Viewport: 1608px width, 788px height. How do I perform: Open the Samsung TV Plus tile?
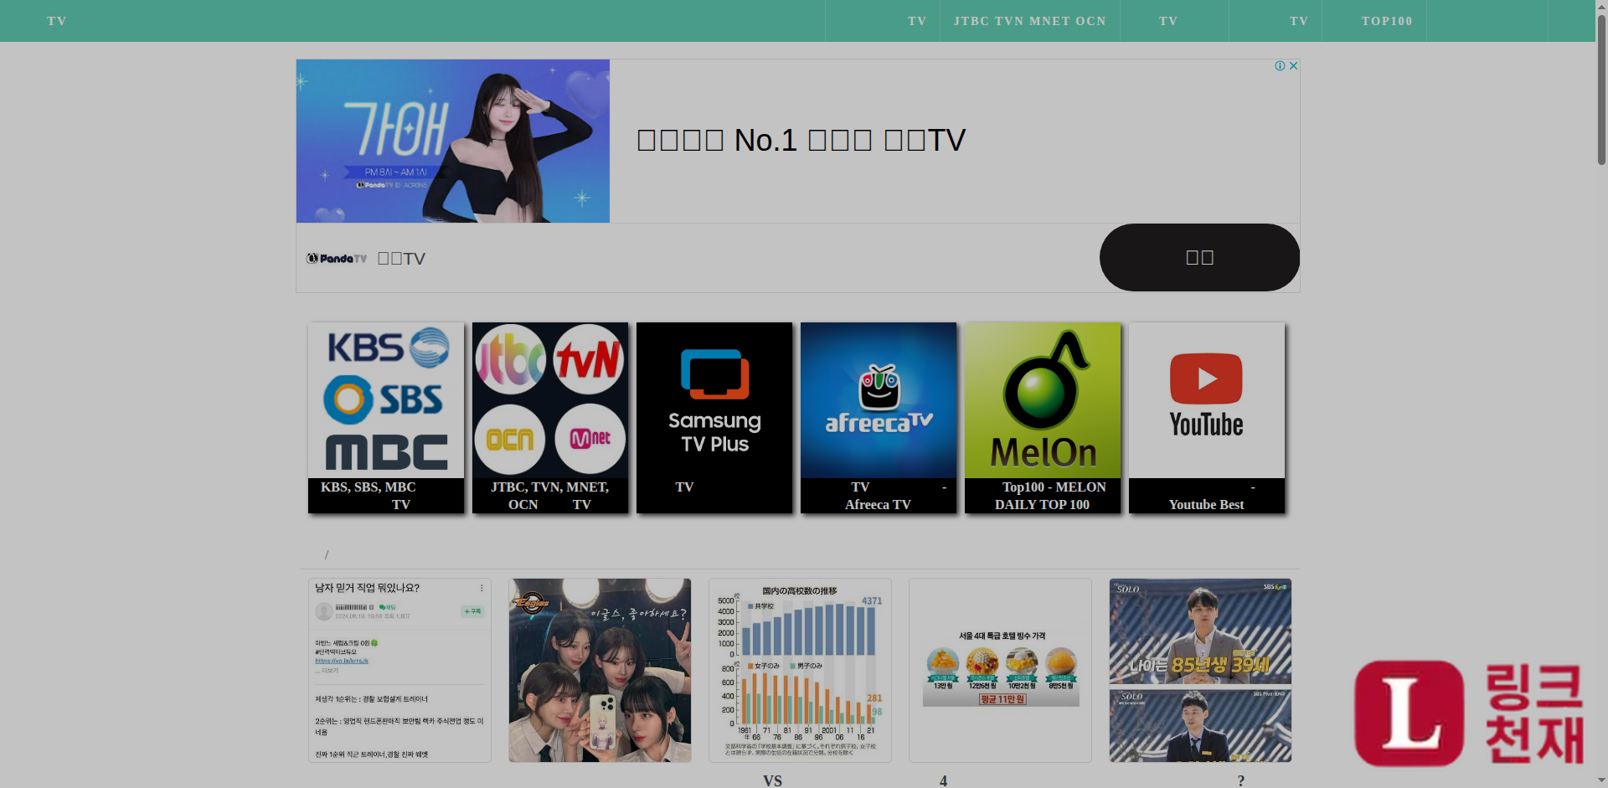coord(714,418)
